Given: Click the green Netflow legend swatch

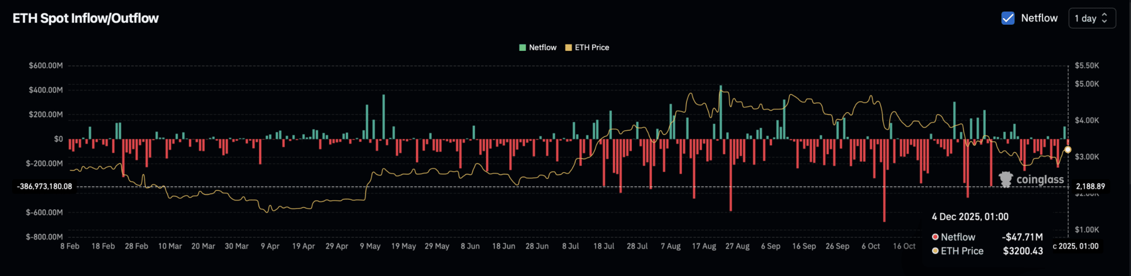Looking at the screenshot, I should tap(522, 47).
